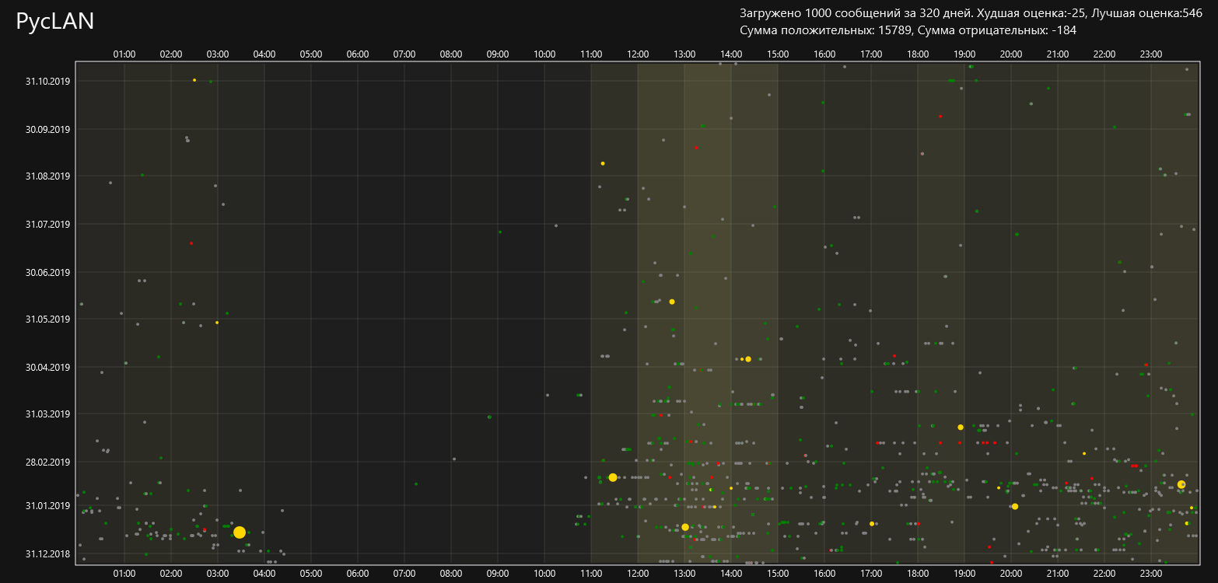The width and height of the screenshot is (1218, 583).
Task: Click the 31.05.2019 date label
Action: tap(48, 319)
